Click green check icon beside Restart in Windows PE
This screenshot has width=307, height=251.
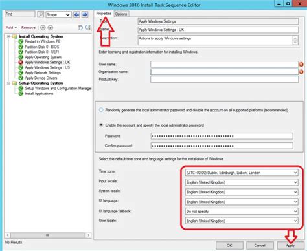point(21,41)
